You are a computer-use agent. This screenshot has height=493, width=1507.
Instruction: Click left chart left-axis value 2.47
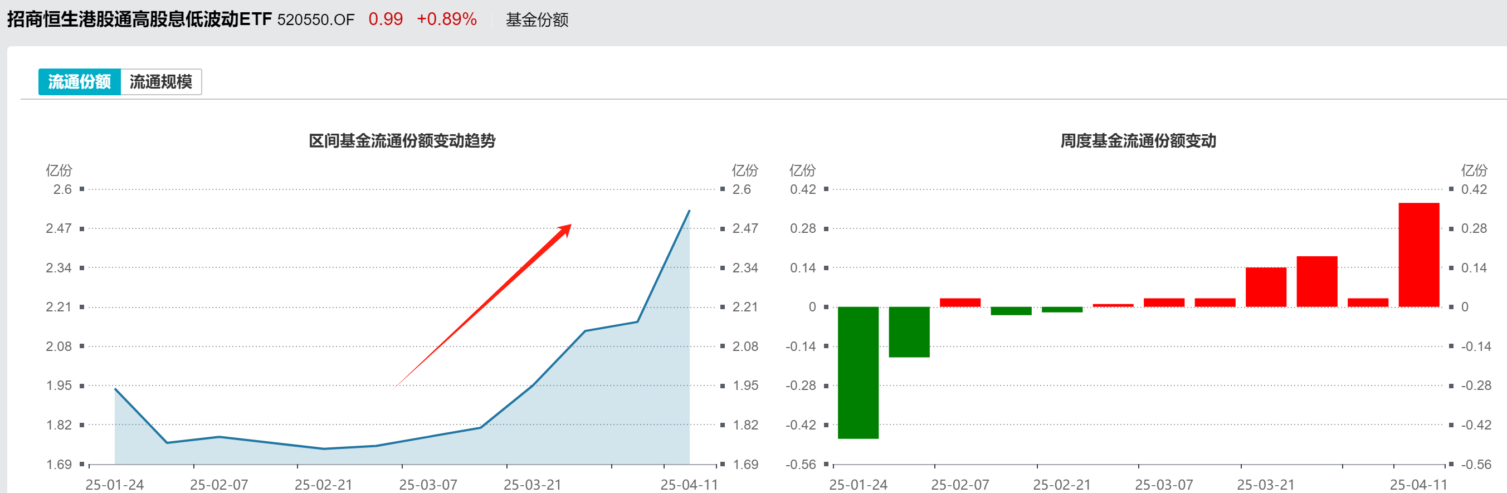tap(58, 228)
